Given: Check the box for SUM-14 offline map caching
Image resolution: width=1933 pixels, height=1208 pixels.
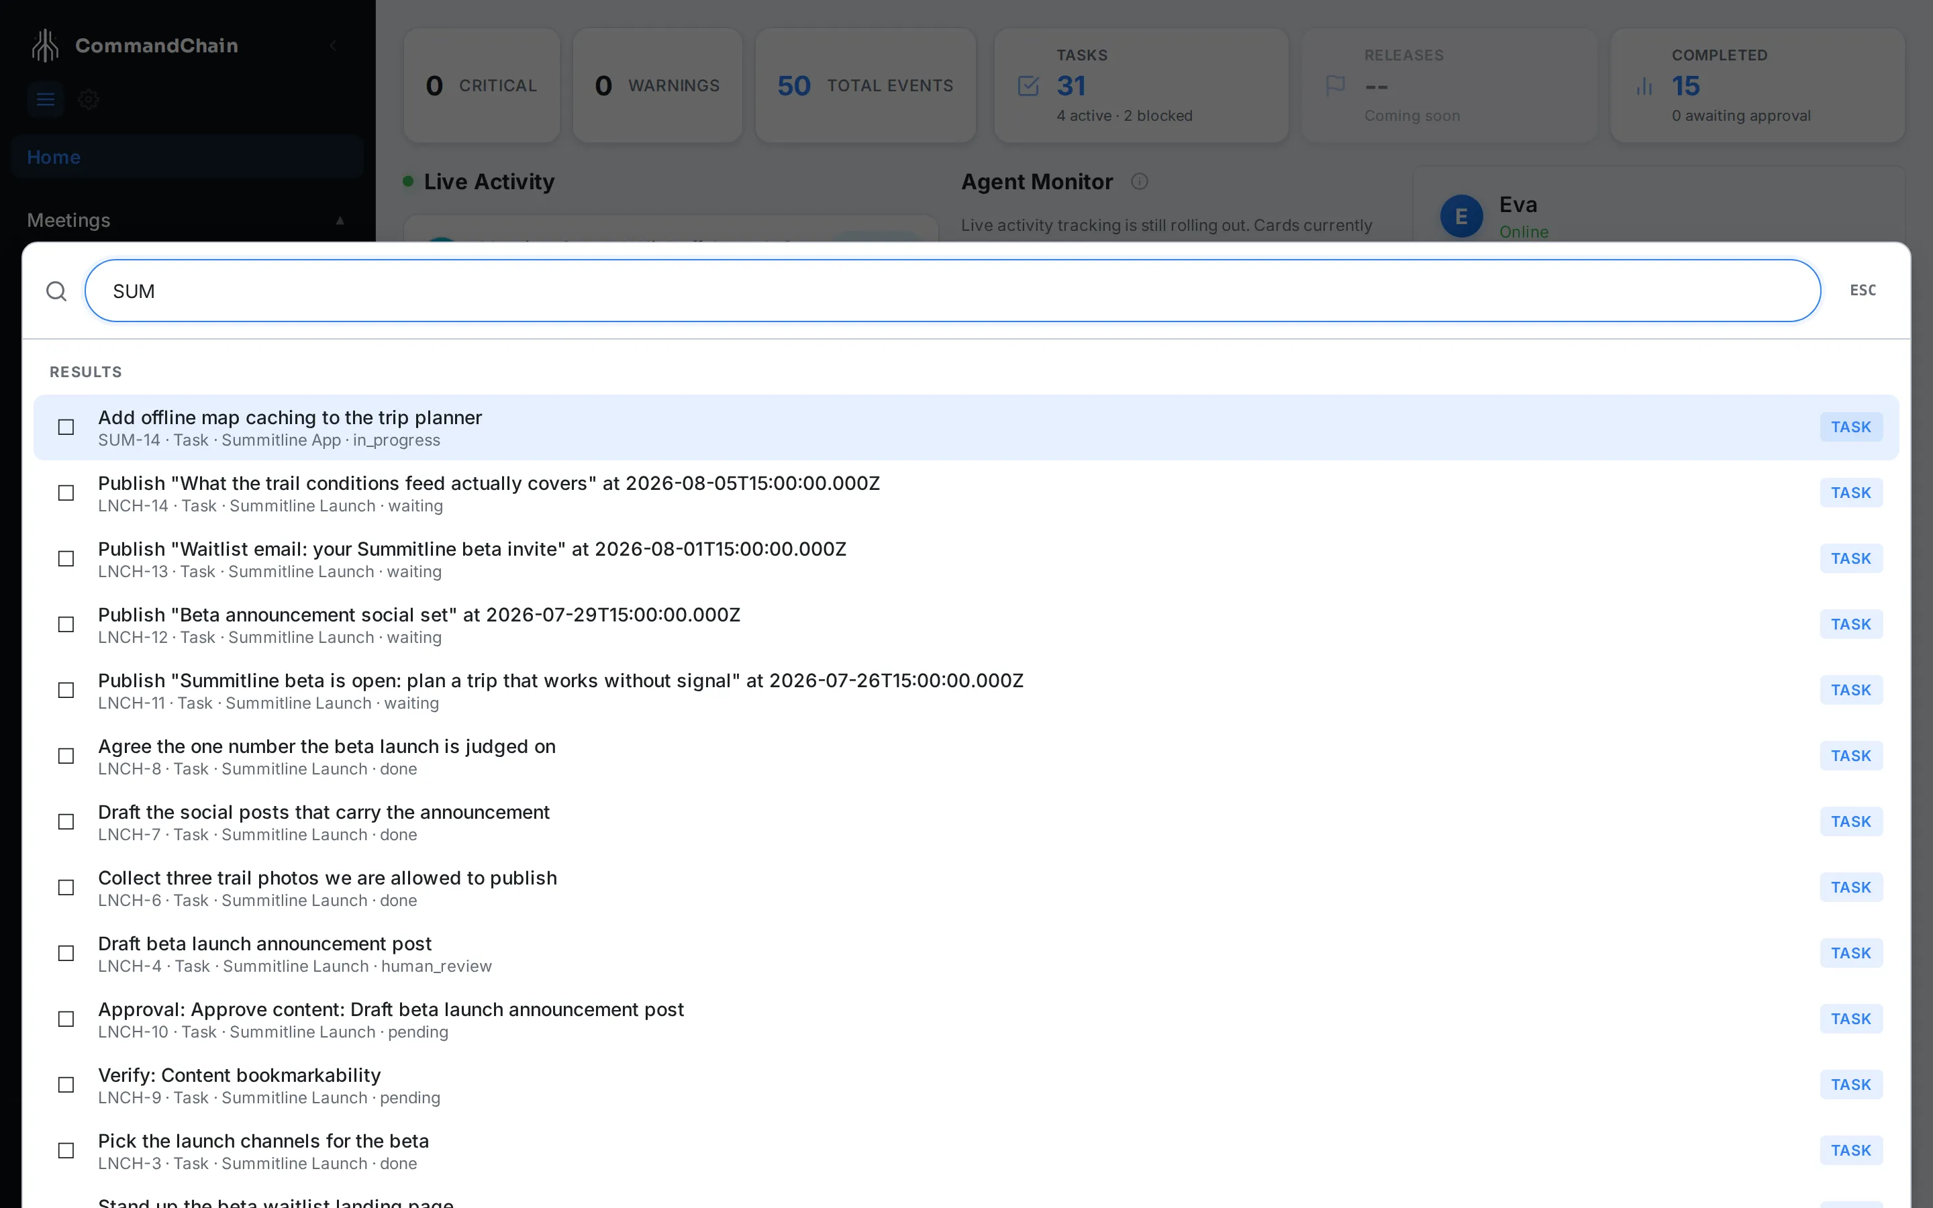Looking at the screenshot, I should [x=66, y=427].
